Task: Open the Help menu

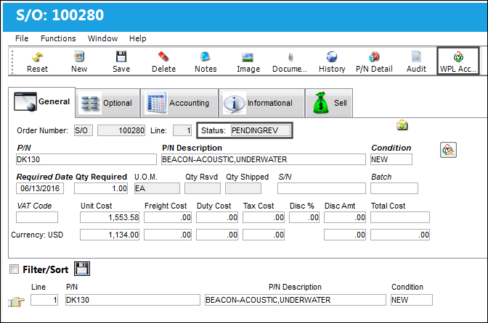Action: 137,38
